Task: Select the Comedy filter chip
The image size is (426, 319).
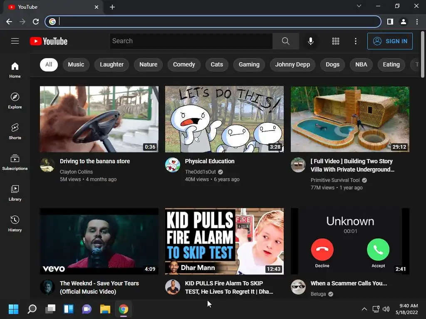Action: tap(184, 64)
